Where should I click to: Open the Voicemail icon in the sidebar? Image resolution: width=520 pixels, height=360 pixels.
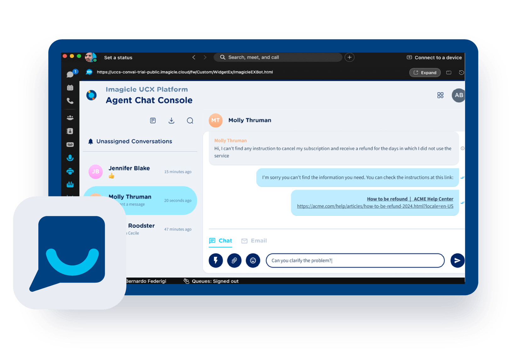coord(70,144)
